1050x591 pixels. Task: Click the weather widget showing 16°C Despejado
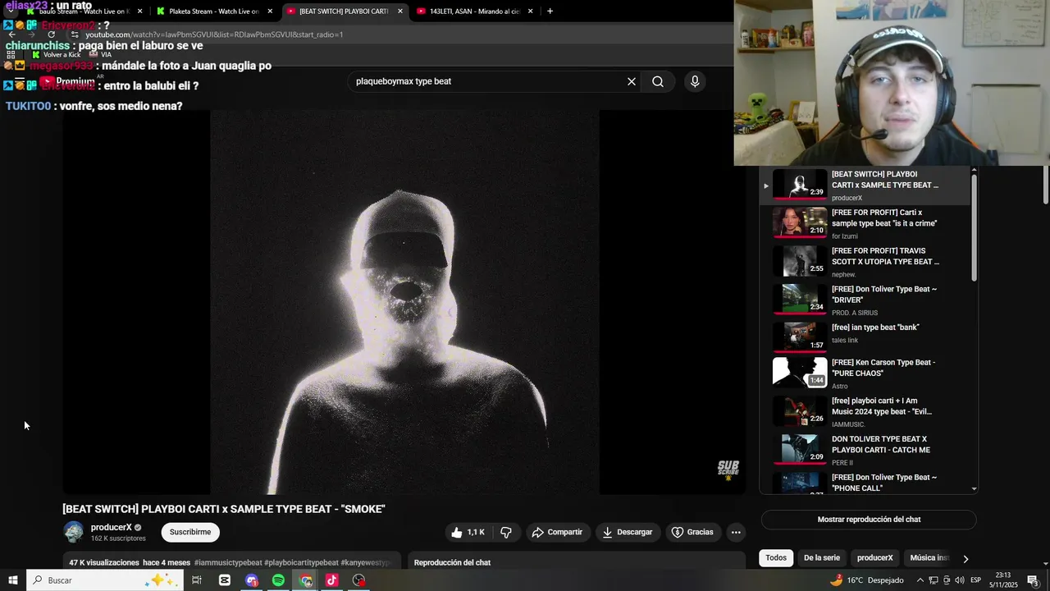pos(867,580)
